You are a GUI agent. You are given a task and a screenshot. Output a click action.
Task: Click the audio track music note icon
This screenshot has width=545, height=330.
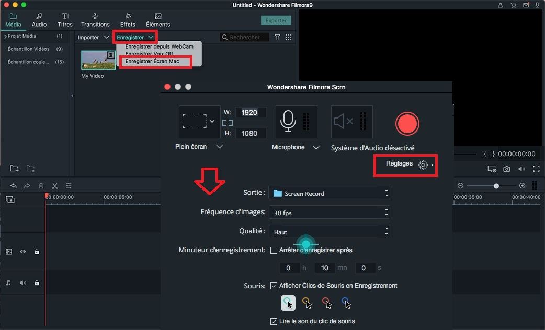click(9, 283)
